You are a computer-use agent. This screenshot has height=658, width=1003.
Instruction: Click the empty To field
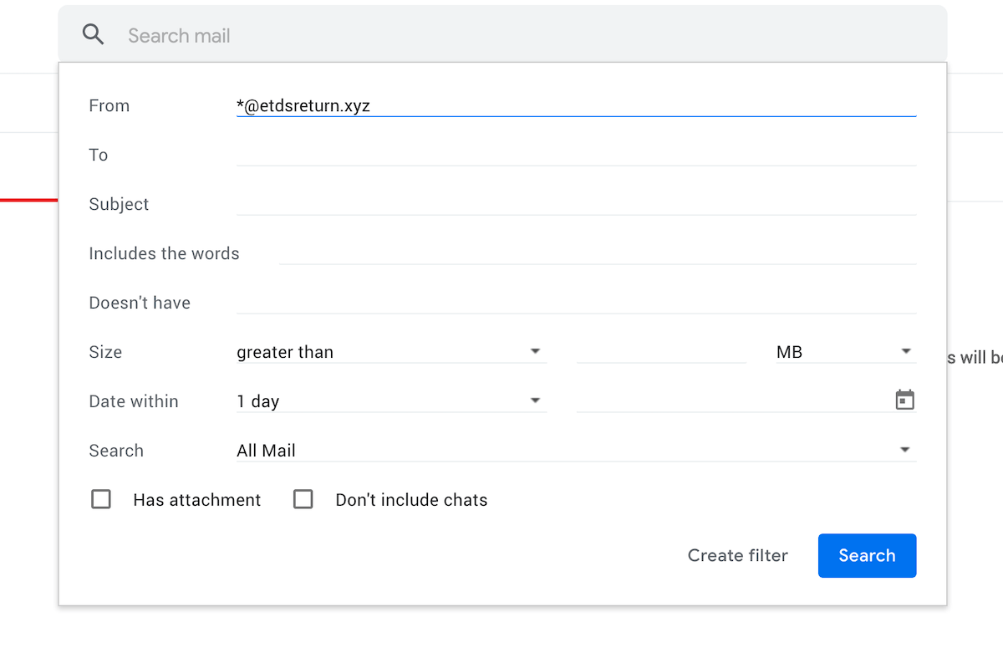click(577, 155)
